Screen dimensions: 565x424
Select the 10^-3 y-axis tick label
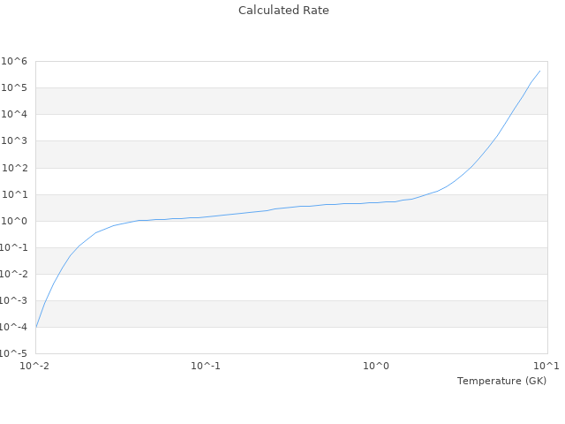pyautogui.click(x=13, y=300)
